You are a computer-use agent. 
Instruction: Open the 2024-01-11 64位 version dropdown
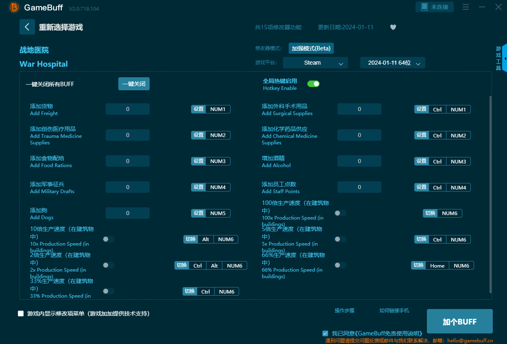point(393,63)
